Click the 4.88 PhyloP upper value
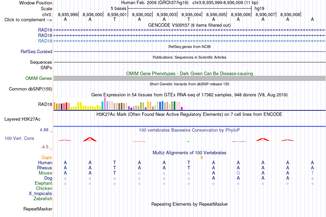Screen dimensions: 326x217 click(44, 130)
